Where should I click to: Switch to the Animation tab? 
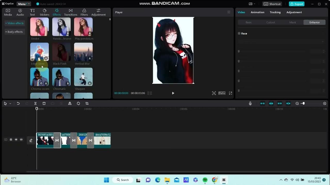pos(258,12)
